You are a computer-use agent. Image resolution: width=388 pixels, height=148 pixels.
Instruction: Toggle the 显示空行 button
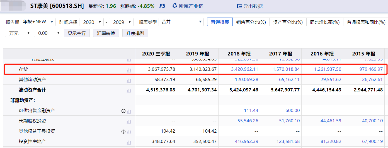point(77,33)
